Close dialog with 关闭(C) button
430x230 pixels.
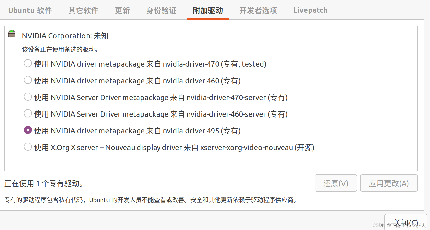click(406, 222)
